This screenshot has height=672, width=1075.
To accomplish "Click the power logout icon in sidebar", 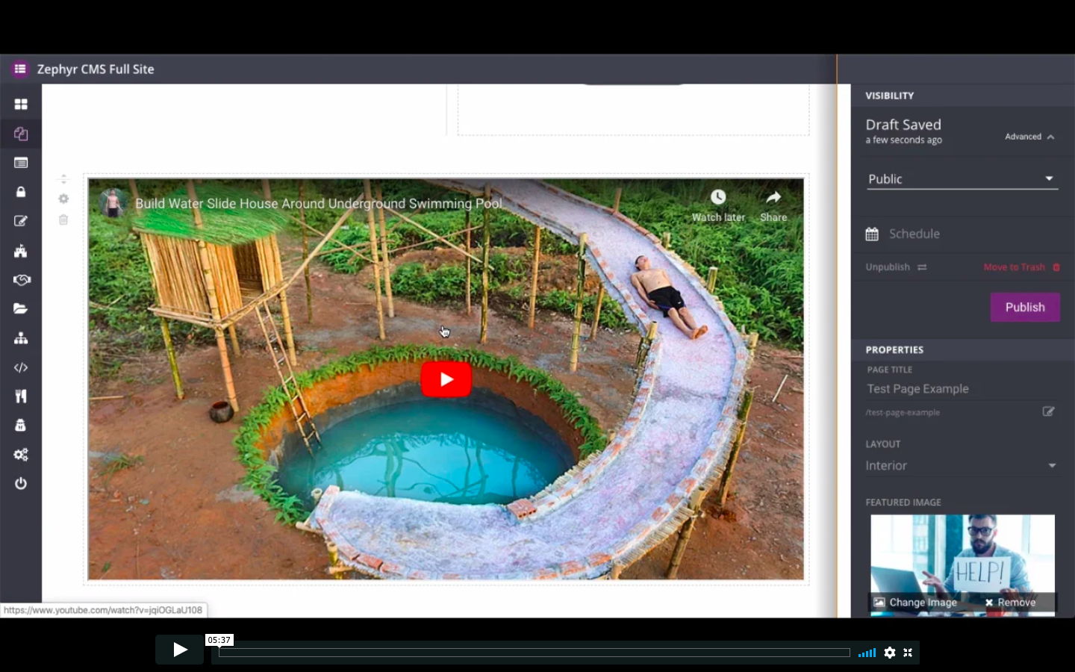I will coord(21,483).
